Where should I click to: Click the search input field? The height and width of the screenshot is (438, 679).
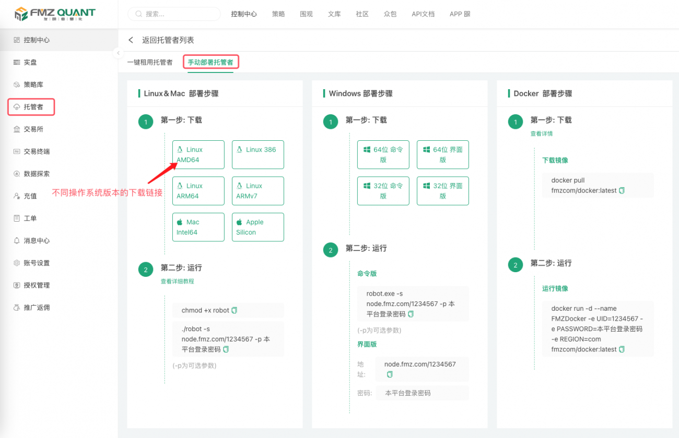pyautogui.click(x=174, y=14)
